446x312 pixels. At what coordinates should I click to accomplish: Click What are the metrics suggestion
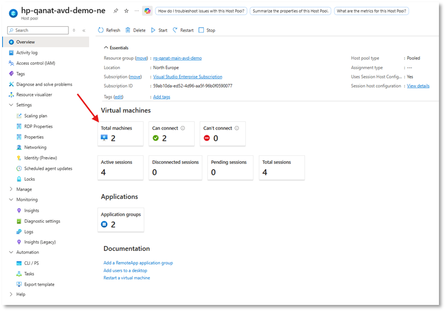point(371,11)
